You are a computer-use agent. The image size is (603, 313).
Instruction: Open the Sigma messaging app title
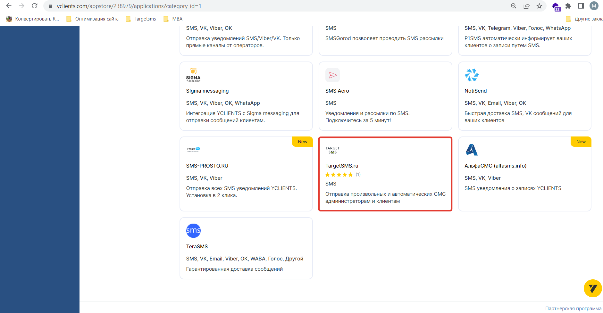[x=207, y=91]
